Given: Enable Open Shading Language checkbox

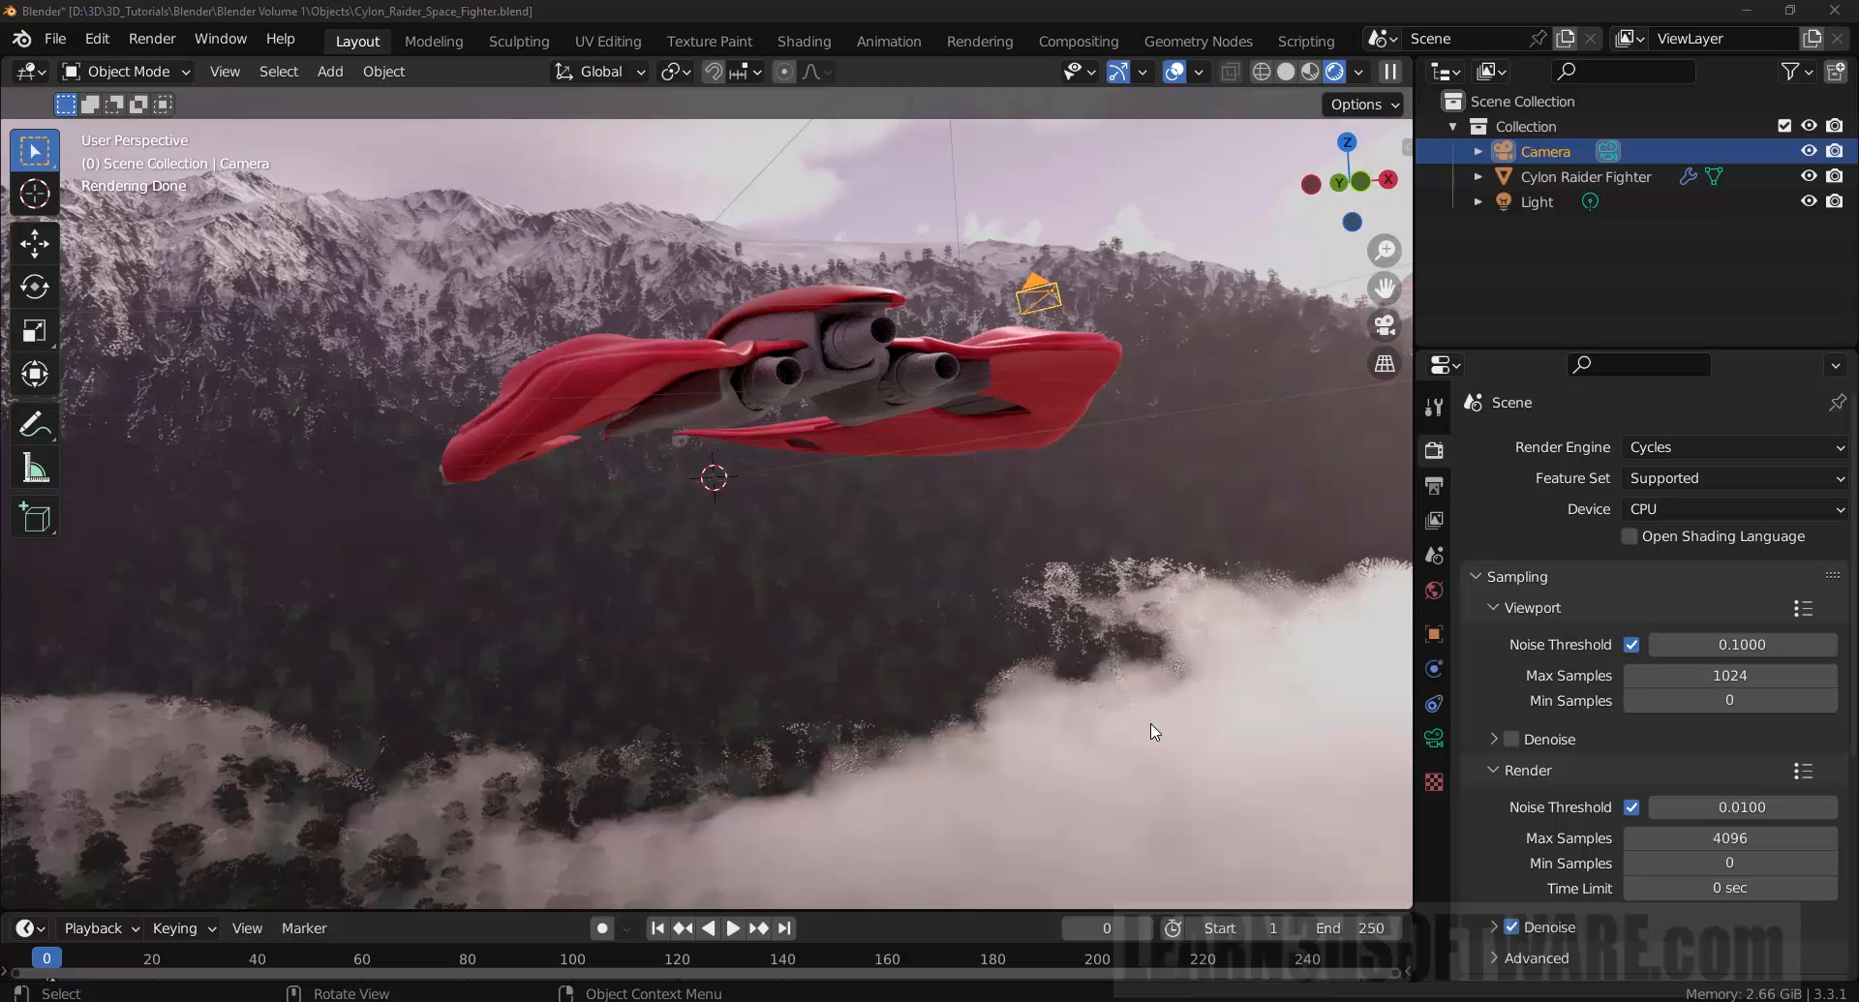Looking at the screenshot, I should pos(1630,536).
